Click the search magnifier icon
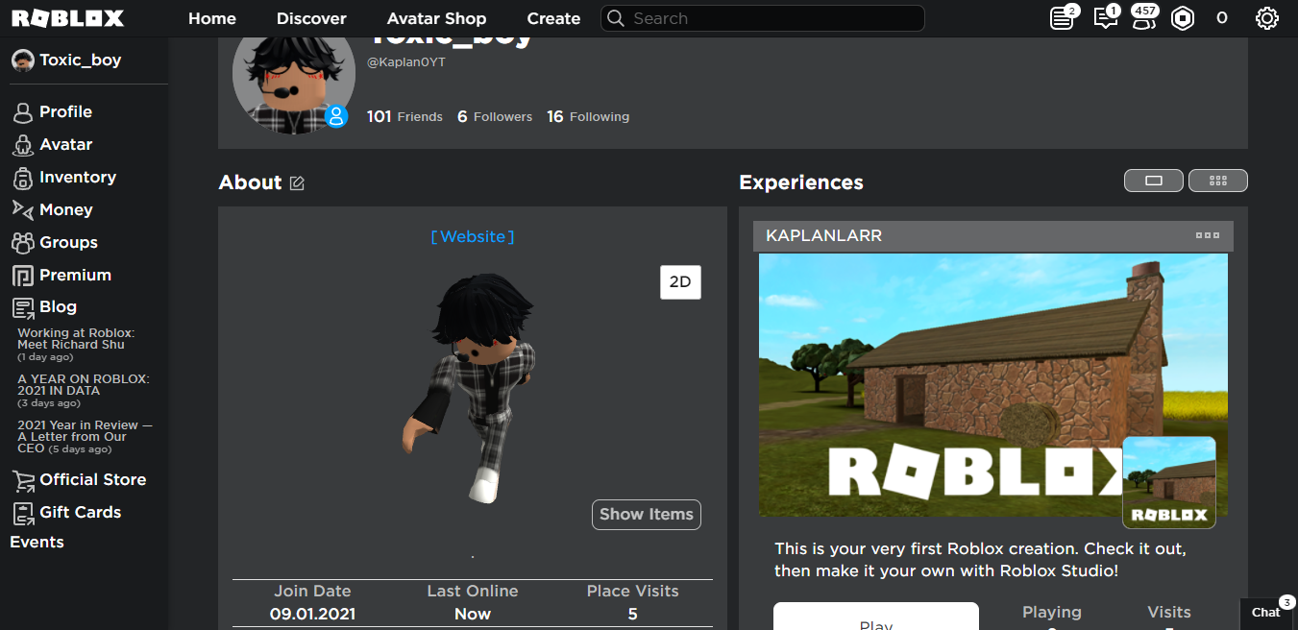Screen dimensions: 1298x630 (x=616, y=18)
